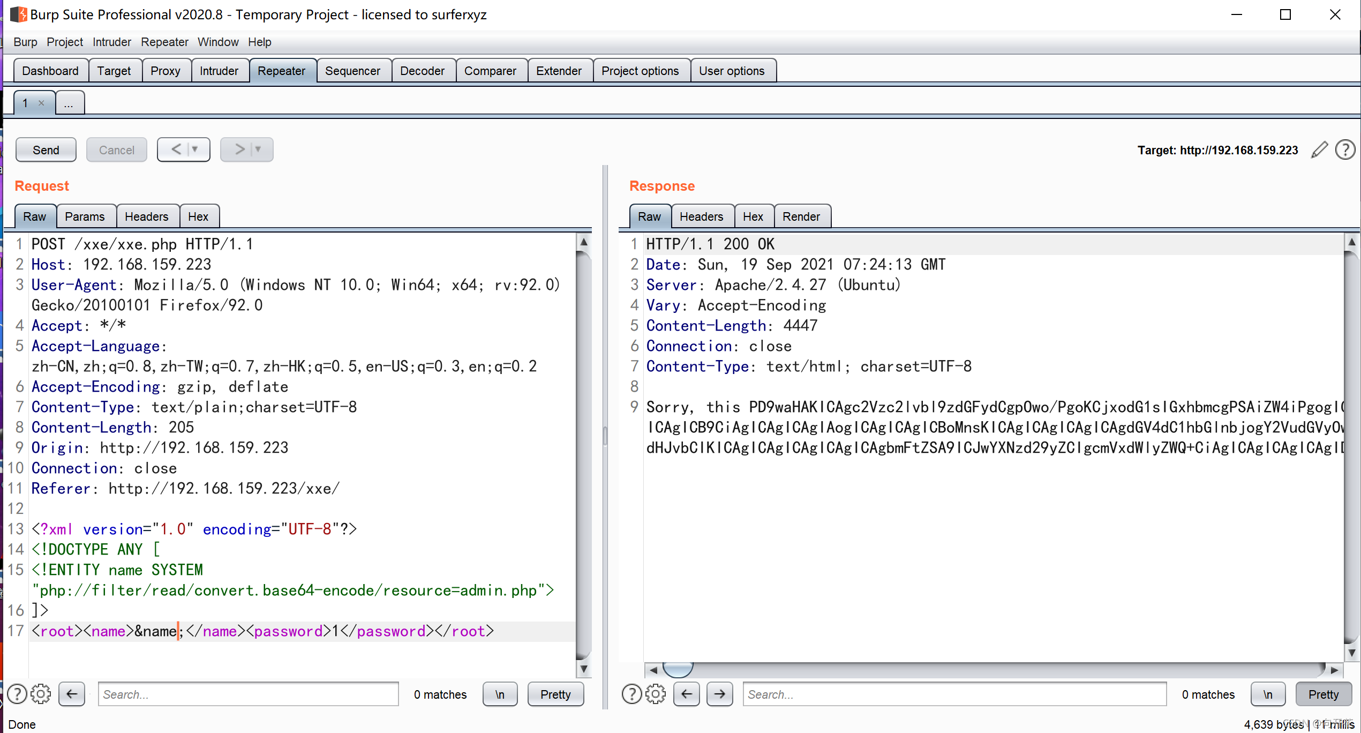Open the new Repeater tab '...' button
1361x733 pixels.
(x=69, y=103)
